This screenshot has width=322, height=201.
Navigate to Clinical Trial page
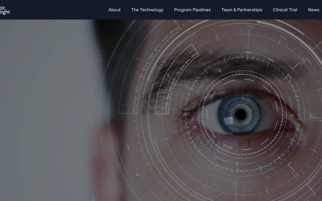(285, 10)
